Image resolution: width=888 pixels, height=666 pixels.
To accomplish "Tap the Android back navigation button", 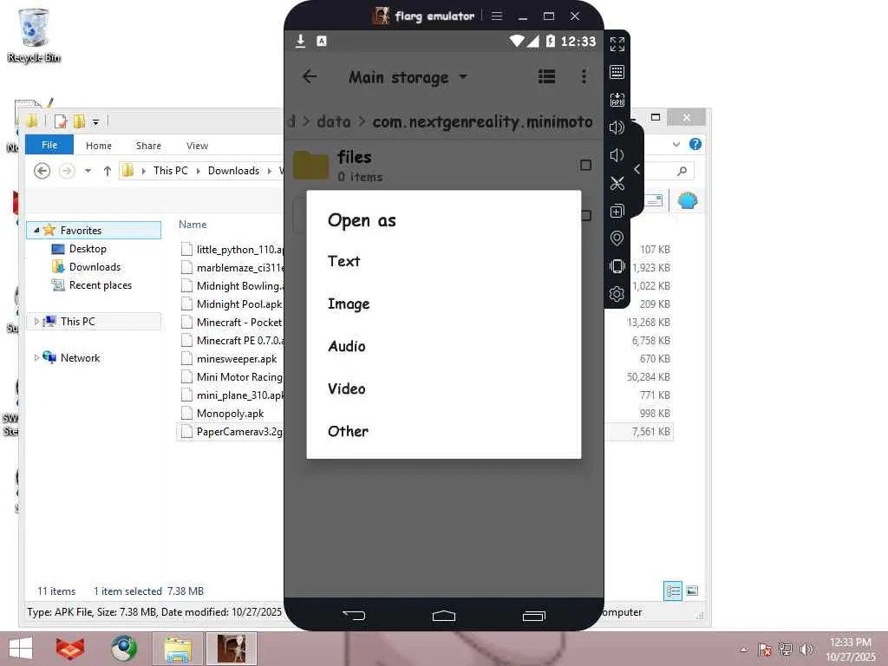I will tap(354, 615).
